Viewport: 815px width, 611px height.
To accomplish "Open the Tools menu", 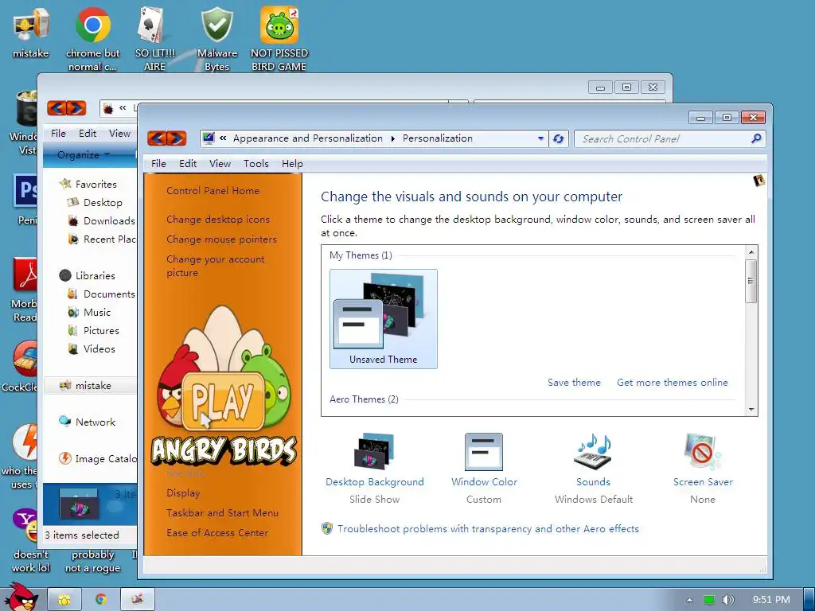I will pyautogui.click(x=256, y=164).
